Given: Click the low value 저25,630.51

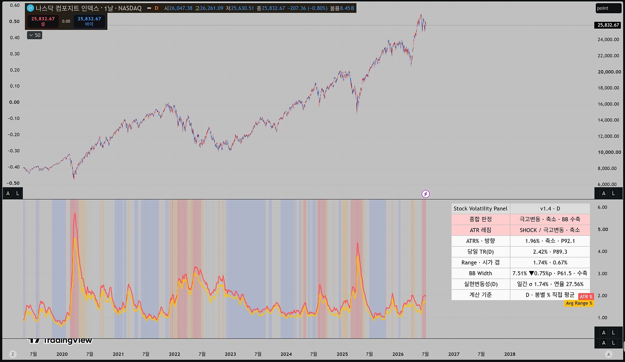Looking at the screenshot, I should pyautogui.click(x=240, y=8).
